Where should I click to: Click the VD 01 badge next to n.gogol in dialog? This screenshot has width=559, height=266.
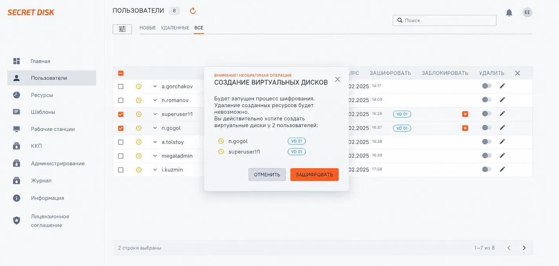297,141
